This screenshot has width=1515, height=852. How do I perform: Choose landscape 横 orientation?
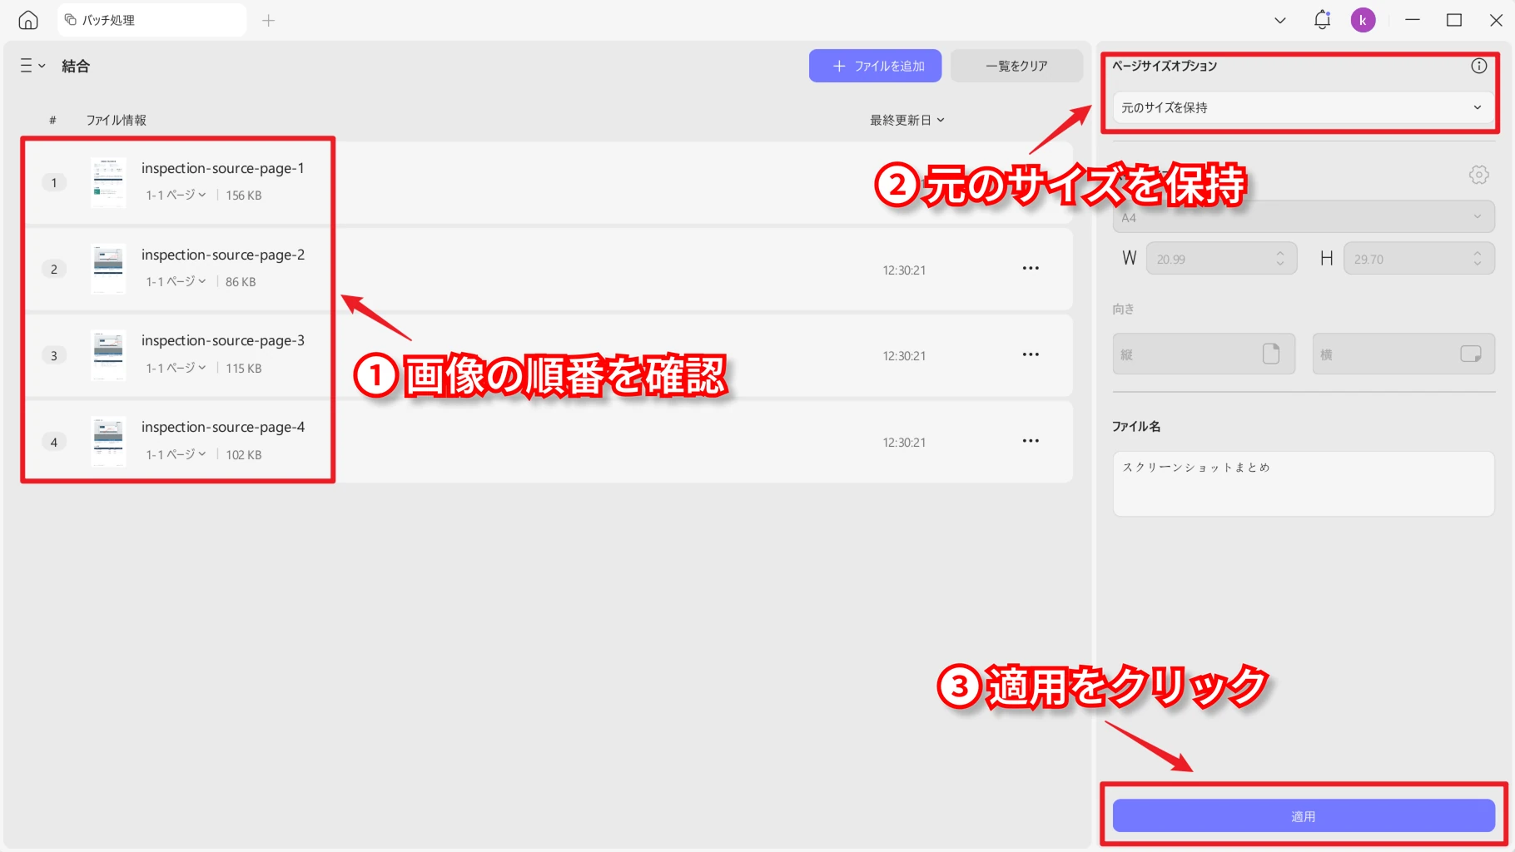click(1403, 354)
